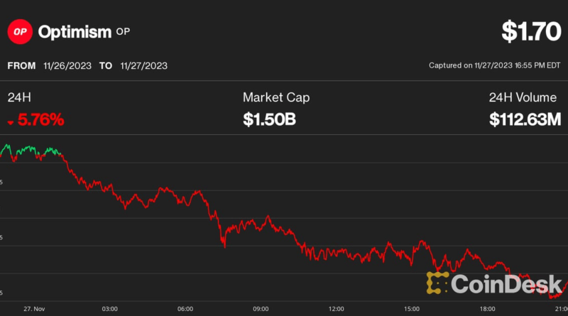
Task: Click the 5.76% price change value
Action: [x=41, y=120]
